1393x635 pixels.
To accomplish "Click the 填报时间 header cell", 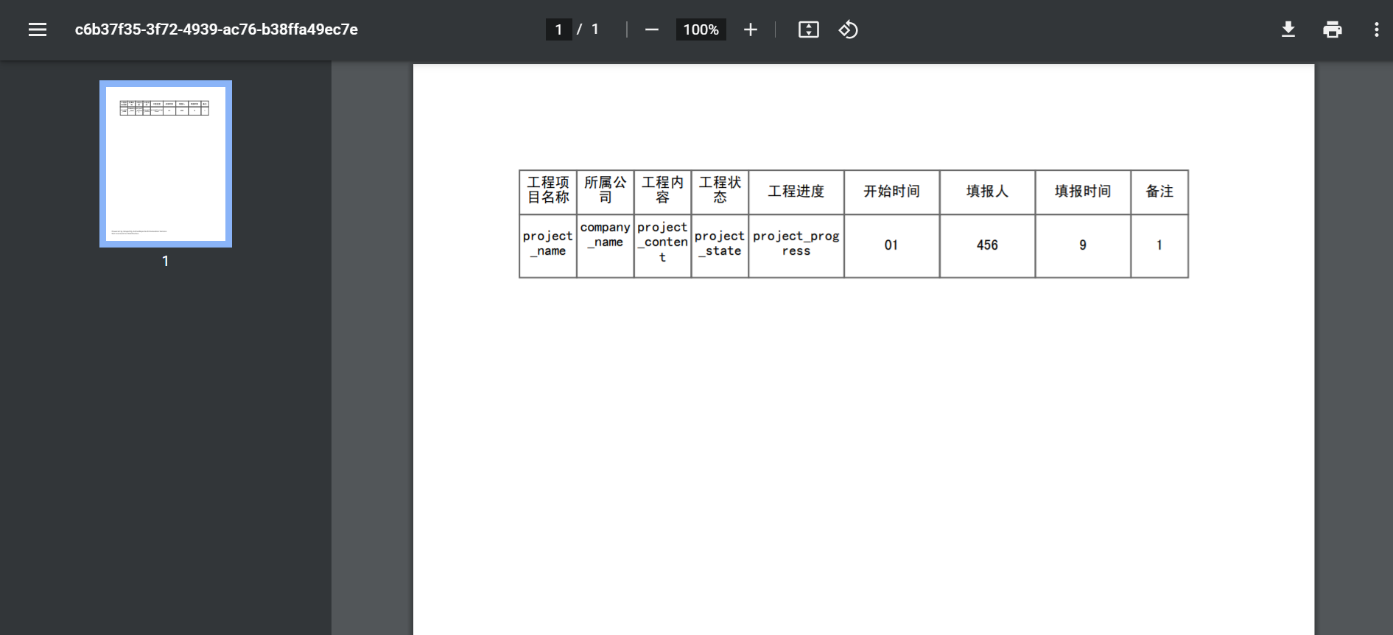I will pos(1082,192).
